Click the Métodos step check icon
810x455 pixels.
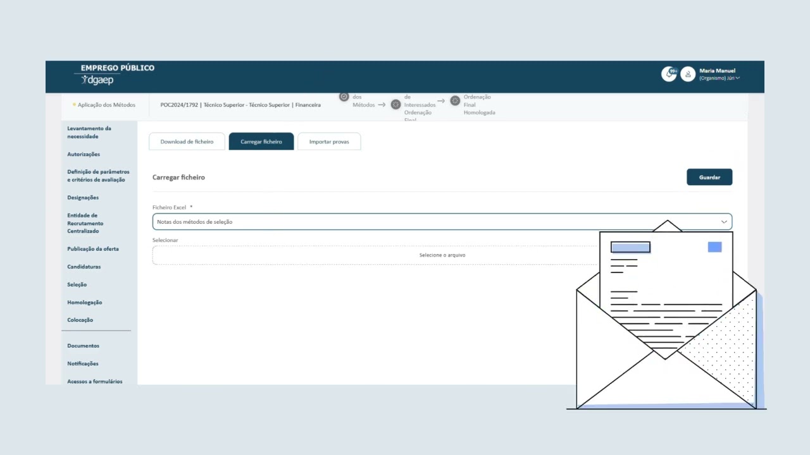coord(344,97)
